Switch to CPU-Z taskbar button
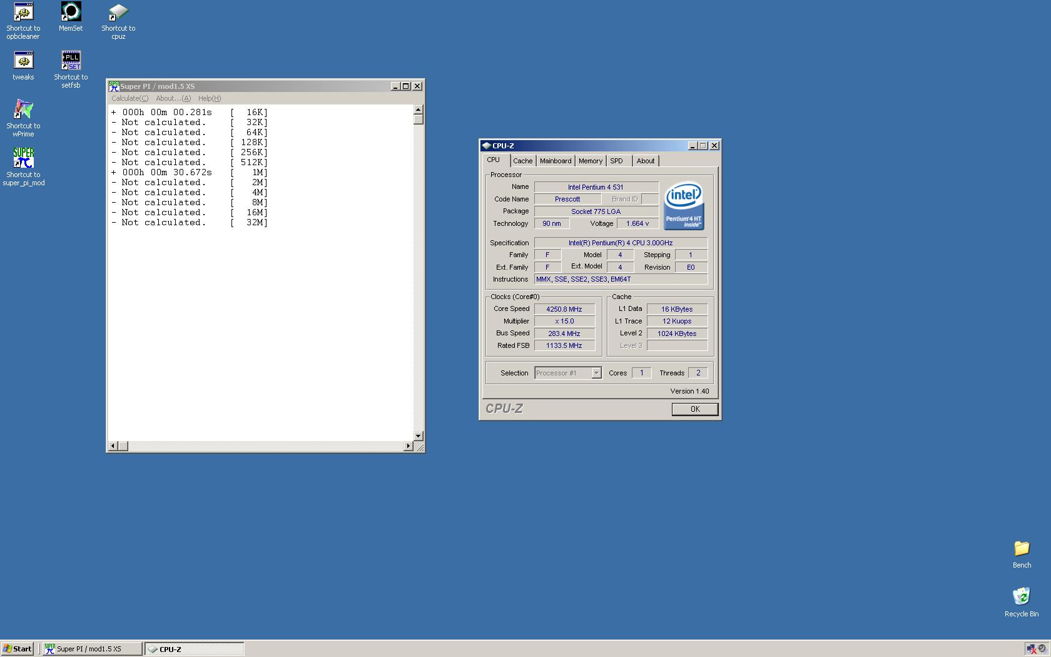This screenshot has height=657, width=1051. click(x=195, y=649)
